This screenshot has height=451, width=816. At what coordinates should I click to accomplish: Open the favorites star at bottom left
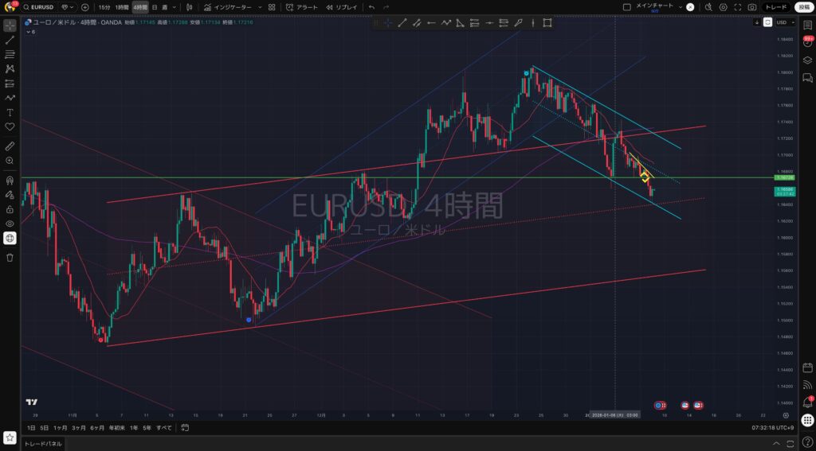10,437
